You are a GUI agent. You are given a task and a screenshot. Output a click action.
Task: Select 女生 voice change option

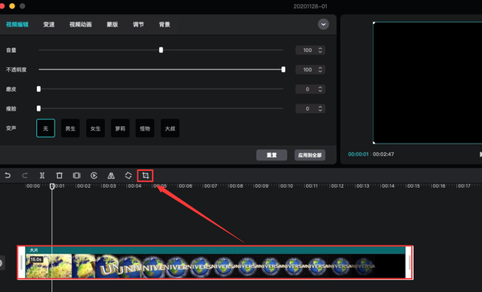point(96,128)
